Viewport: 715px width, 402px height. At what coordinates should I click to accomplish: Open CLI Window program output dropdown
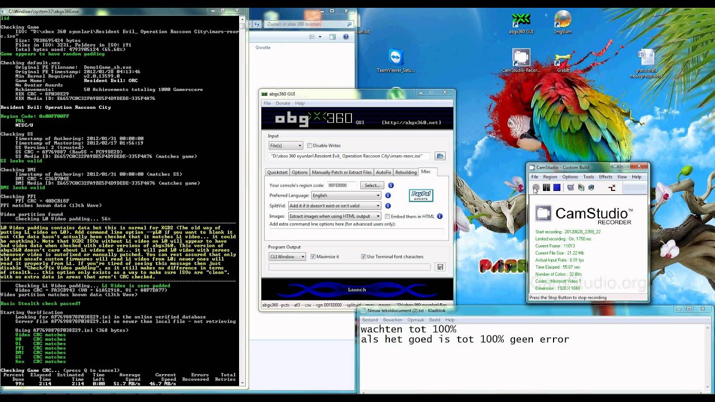click(x=287, y=257)
